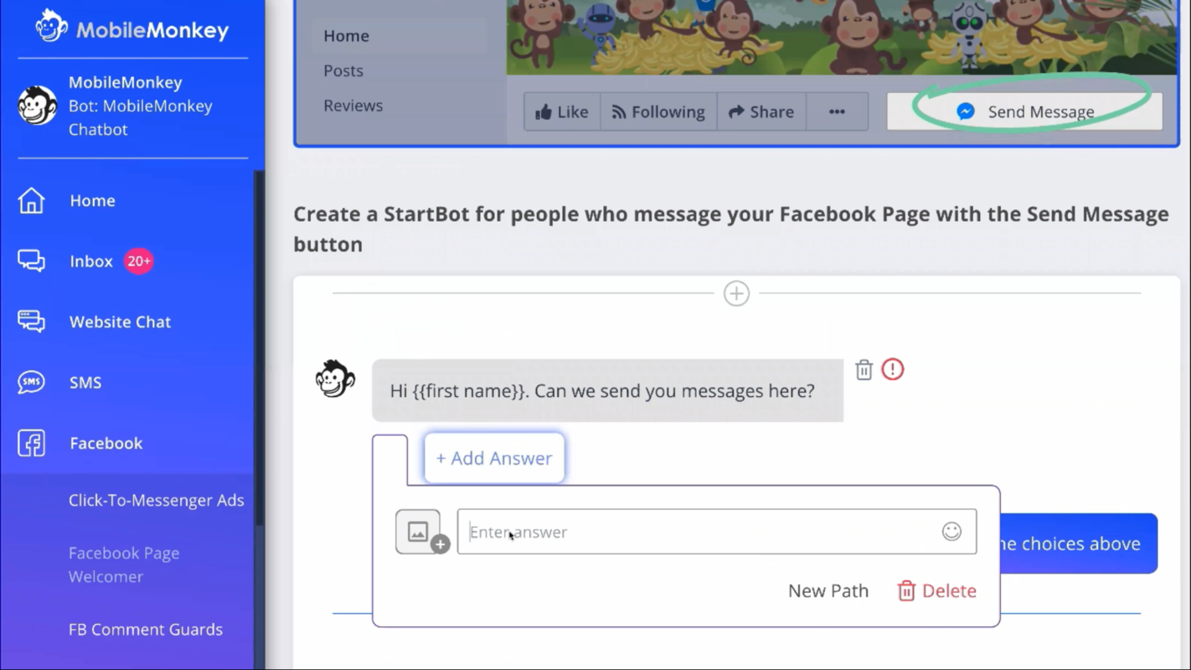Click the trash icon next to the greeting message

(864, 369)
